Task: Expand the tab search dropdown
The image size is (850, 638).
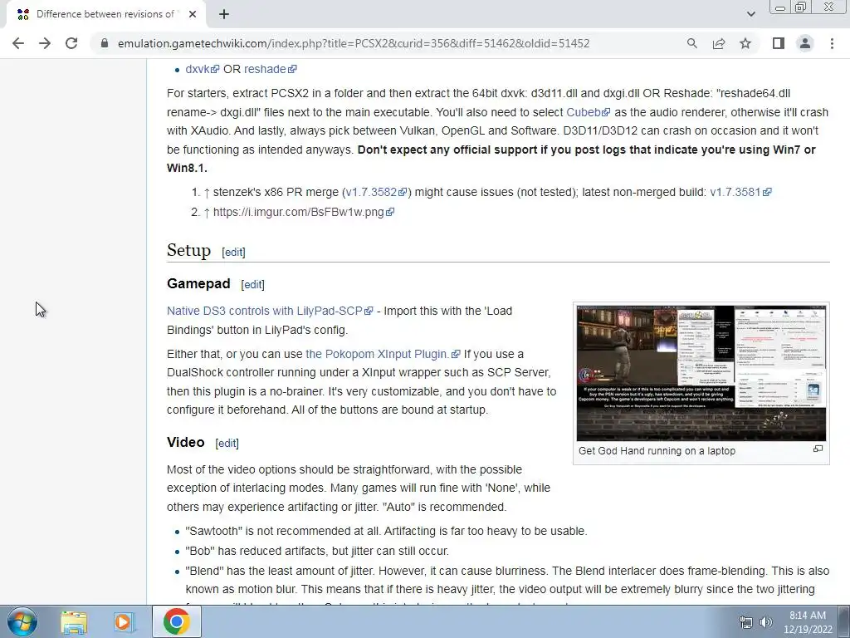Action: pyautogui.click(x=750, y=14)
